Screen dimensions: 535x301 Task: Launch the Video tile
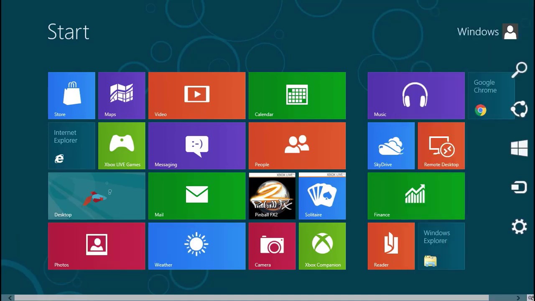coord(197,96)
